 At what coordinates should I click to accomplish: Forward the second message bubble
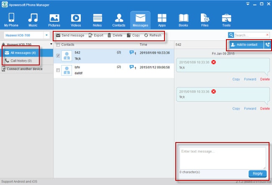(x=250, y=109)
